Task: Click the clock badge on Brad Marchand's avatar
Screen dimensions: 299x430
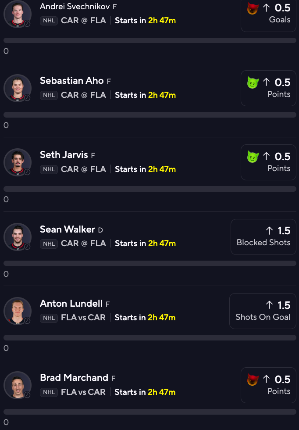Action: click(x=27, y=395)
